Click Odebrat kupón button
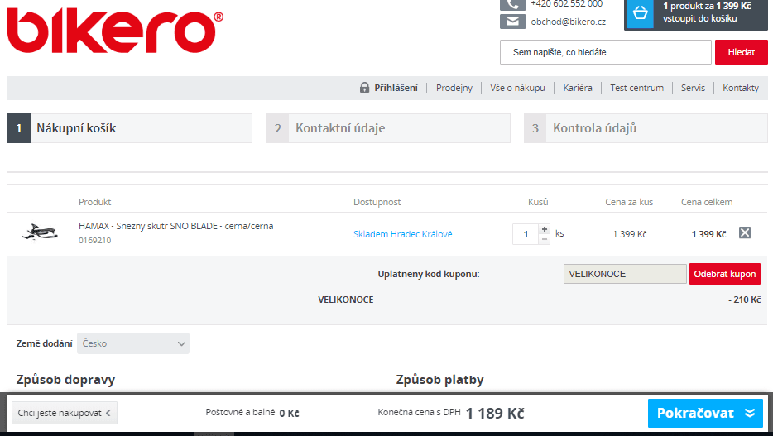This screenshot has width=773, height=436. 724,274
